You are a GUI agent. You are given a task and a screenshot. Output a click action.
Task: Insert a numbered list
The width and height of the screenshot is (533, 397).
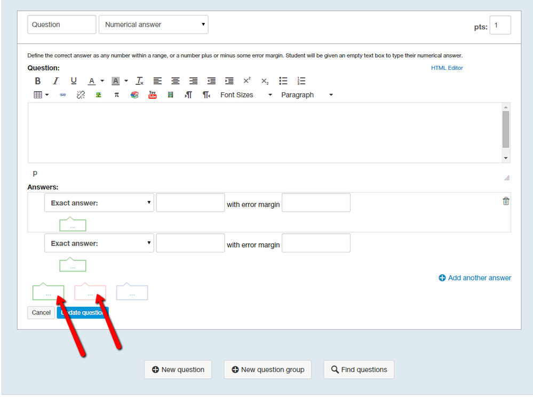pos(301,81)
